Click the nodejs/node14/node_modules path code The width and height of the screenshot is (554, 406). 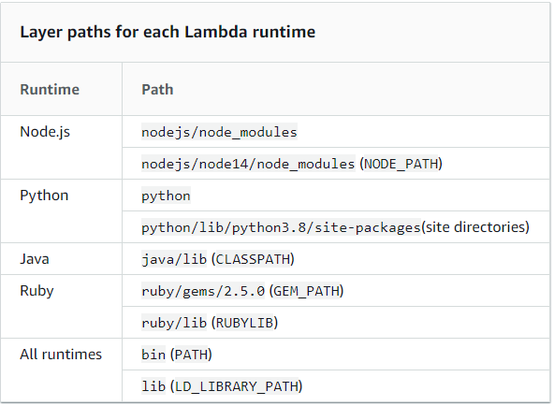tap(248, 164)
